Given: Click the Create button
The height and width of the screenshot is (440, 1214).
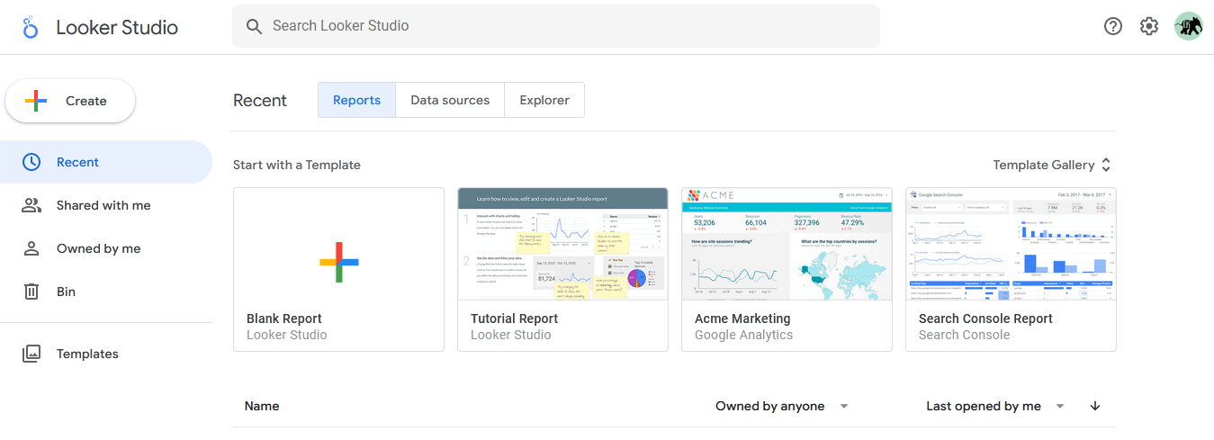Looking at the screenshot, I should (x=70, y=101).
